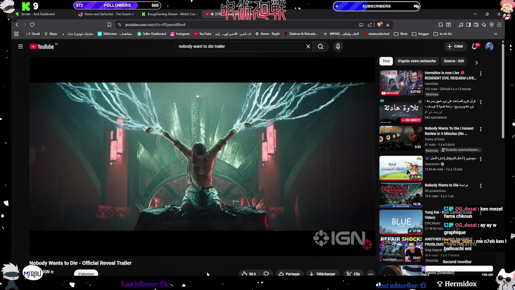This screenshot has width=515, height=290.
Task: Click the Partager share button
Action: (x=289, y=274)
